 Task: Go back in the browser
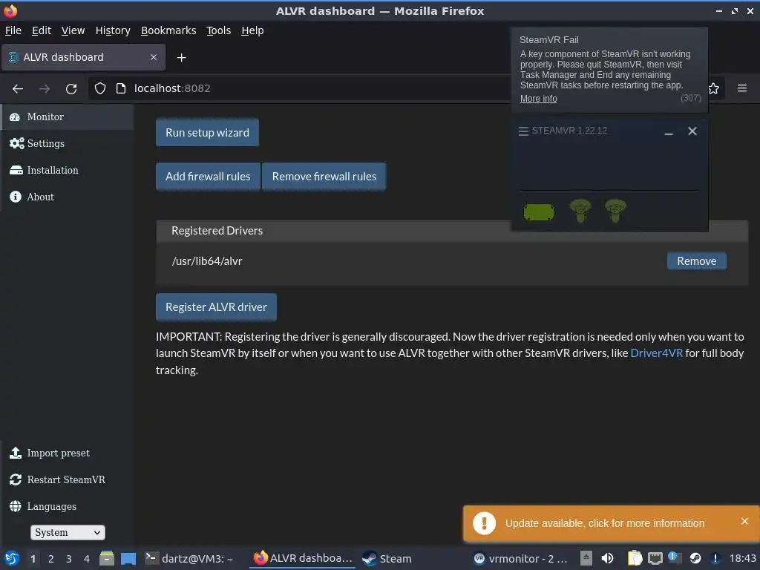click(18, 89)
